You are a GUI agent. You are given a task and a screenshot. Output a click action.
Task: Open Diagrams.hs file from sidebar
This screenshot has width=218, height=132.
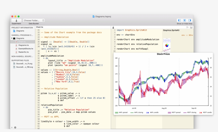pos(24,45)
